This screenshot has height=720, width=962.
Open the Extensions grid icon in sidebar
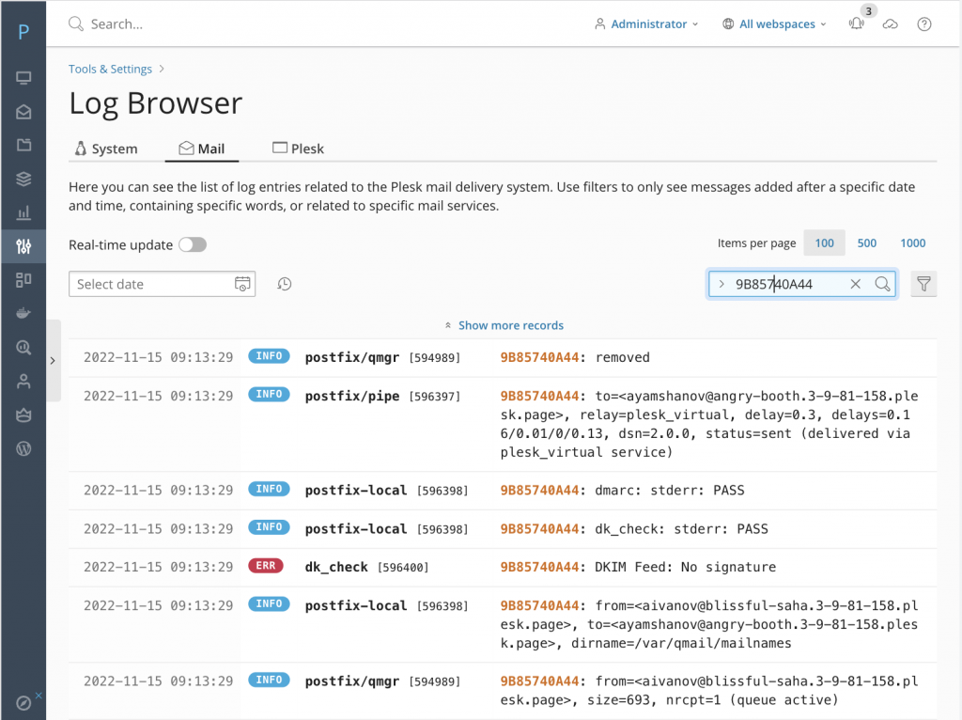(23, 280)
